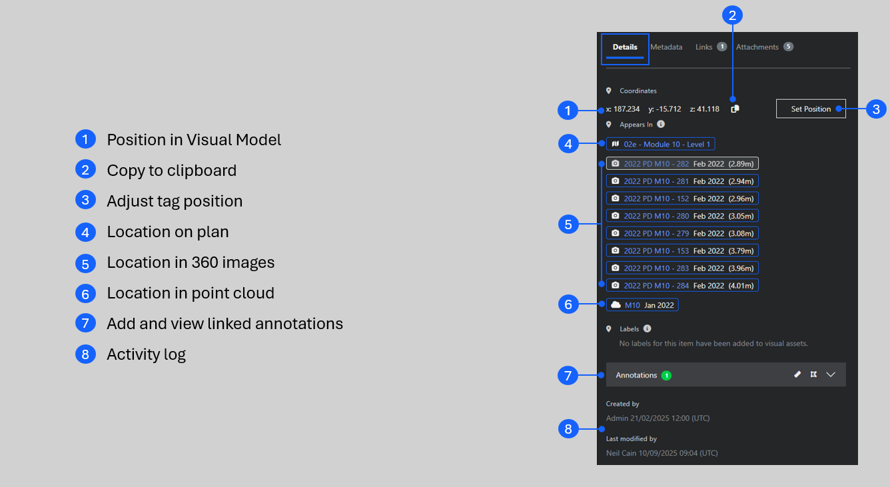Switch to the Metadata tab
The width and height of the screenshot is (890, 487).
[x=666, y=47]
